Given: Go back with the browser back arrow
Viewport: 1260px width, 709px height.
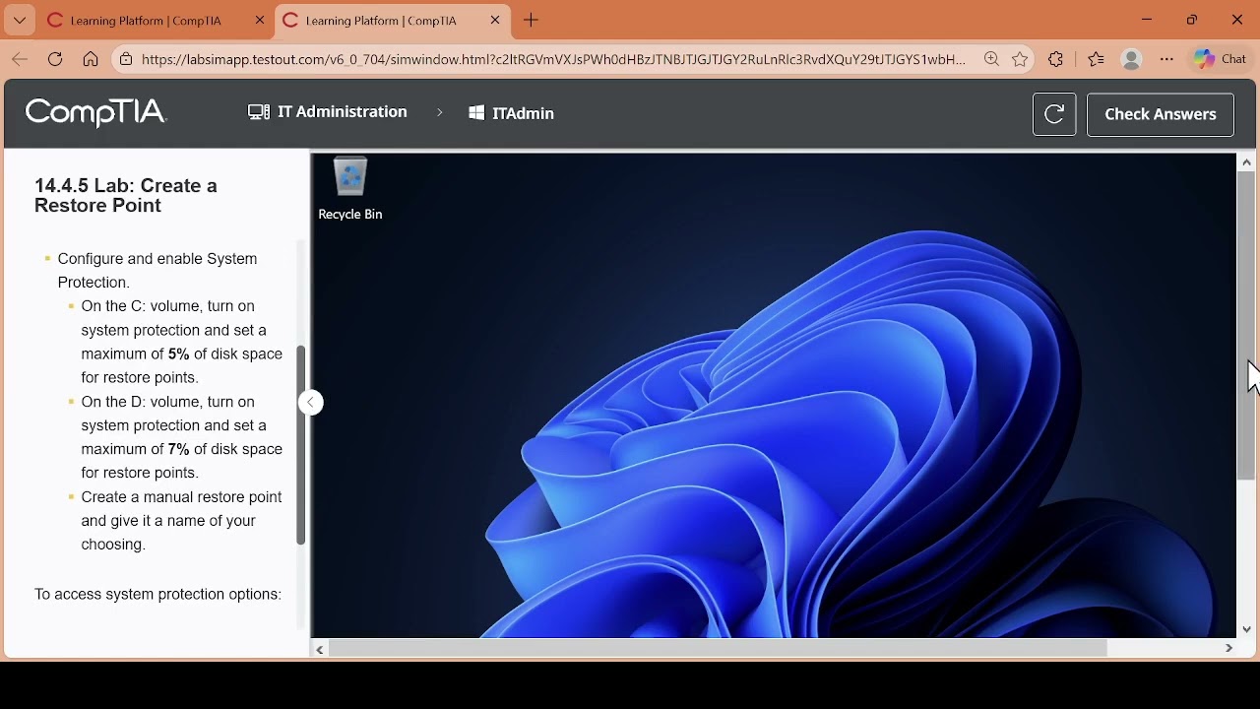Looking at the screenshot, I should (20, 59).
